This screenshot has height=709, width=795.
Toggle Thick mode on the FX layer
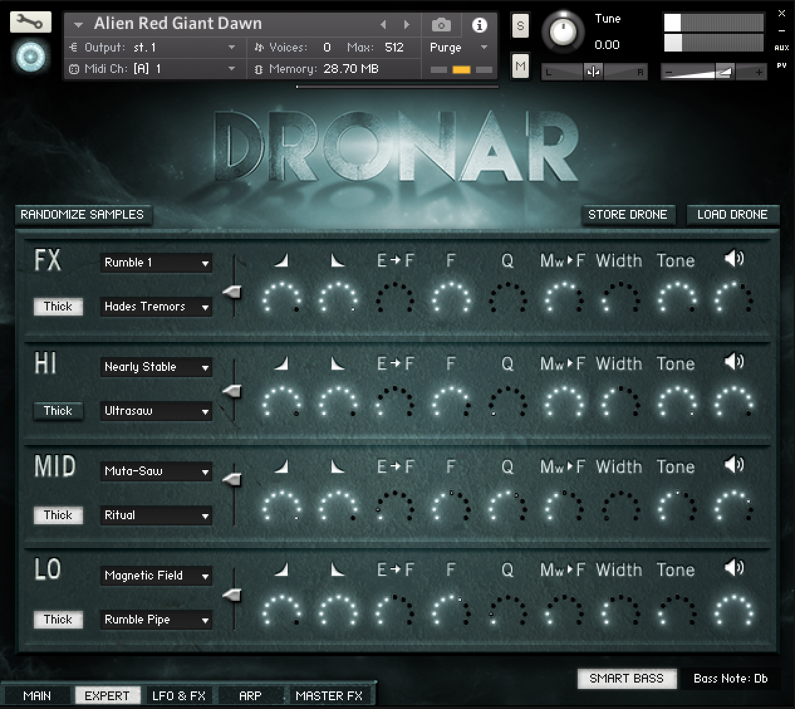tap(58, 306)
